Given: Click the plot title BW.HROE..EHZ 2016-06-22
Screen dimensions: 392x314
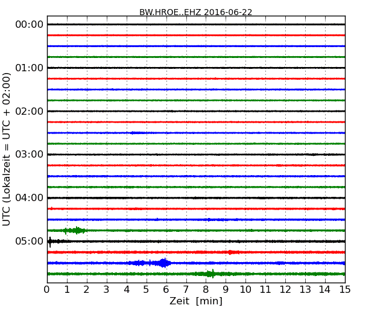Looking at the screenshot, I should tap(196, 12).
